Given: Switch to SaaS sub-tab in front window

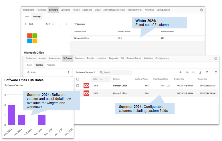Looking at the screenshot, I should click(x=29, y=65).
